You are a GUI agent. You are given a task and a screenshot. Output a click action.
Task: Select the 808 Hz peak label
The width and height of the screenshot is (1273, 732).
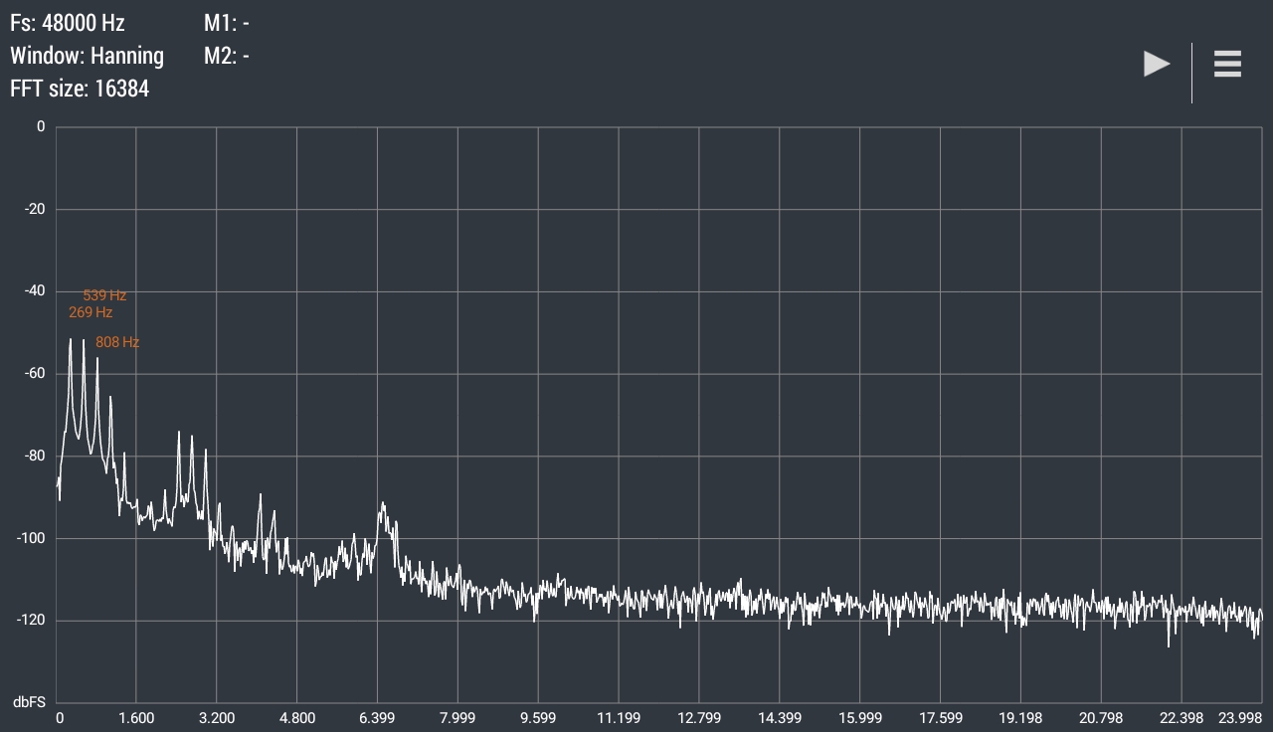[117, 342]
